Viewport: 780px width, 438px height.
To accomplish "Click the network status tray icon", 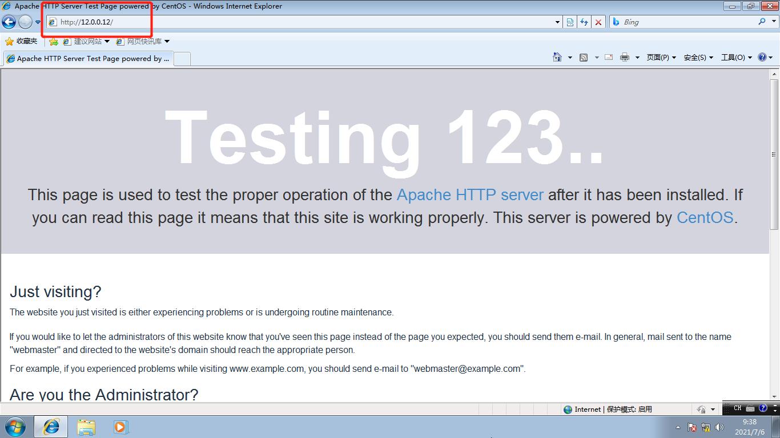I will click(706, 427).
